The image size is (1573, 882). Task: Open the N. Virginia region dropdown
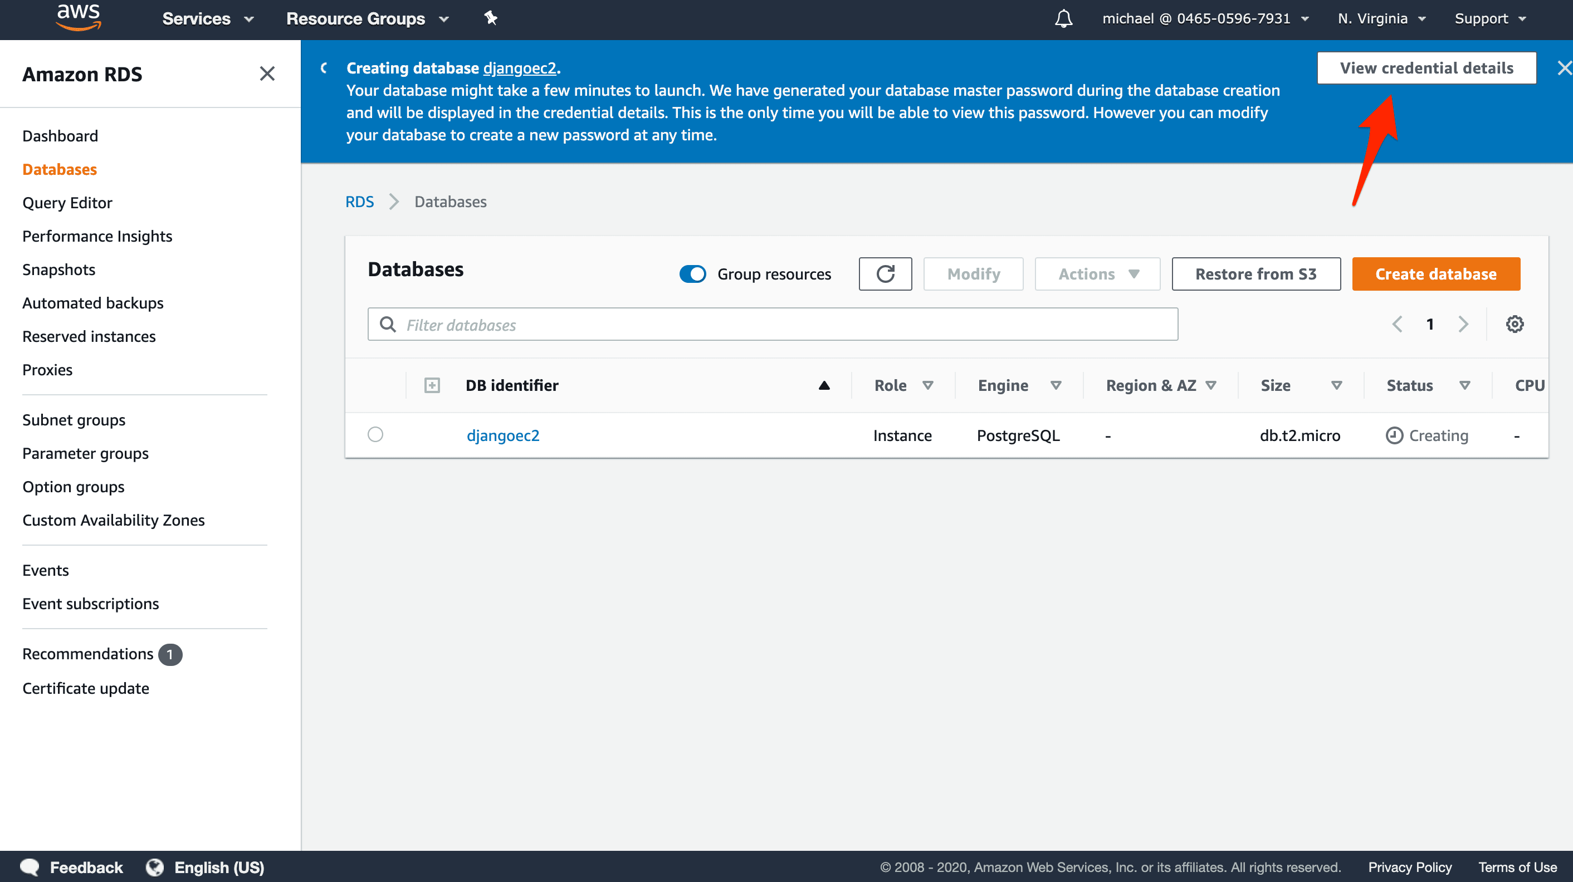tap(1381, 19)
